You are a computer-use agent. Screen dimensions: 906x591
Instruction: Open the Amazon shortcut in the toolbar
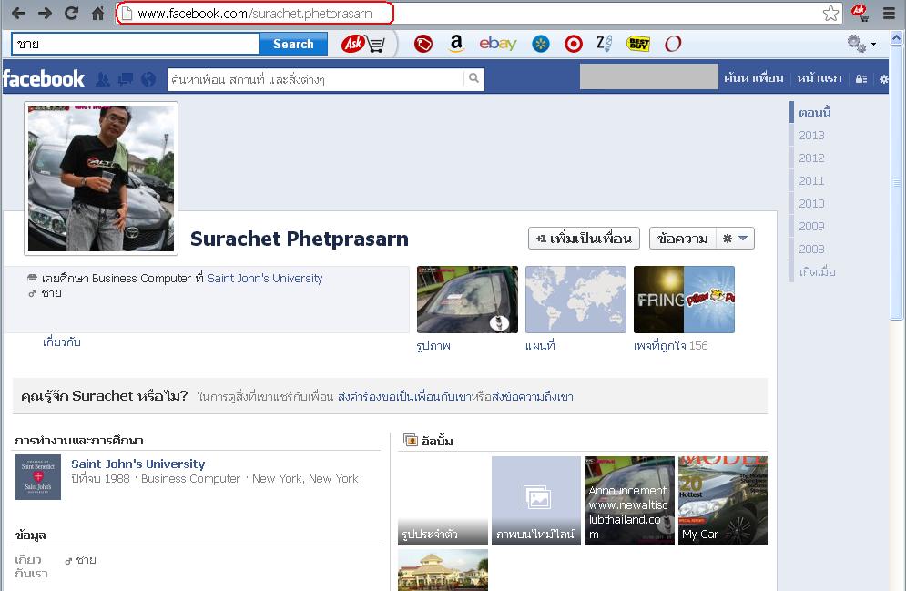[x=456, y=44]
